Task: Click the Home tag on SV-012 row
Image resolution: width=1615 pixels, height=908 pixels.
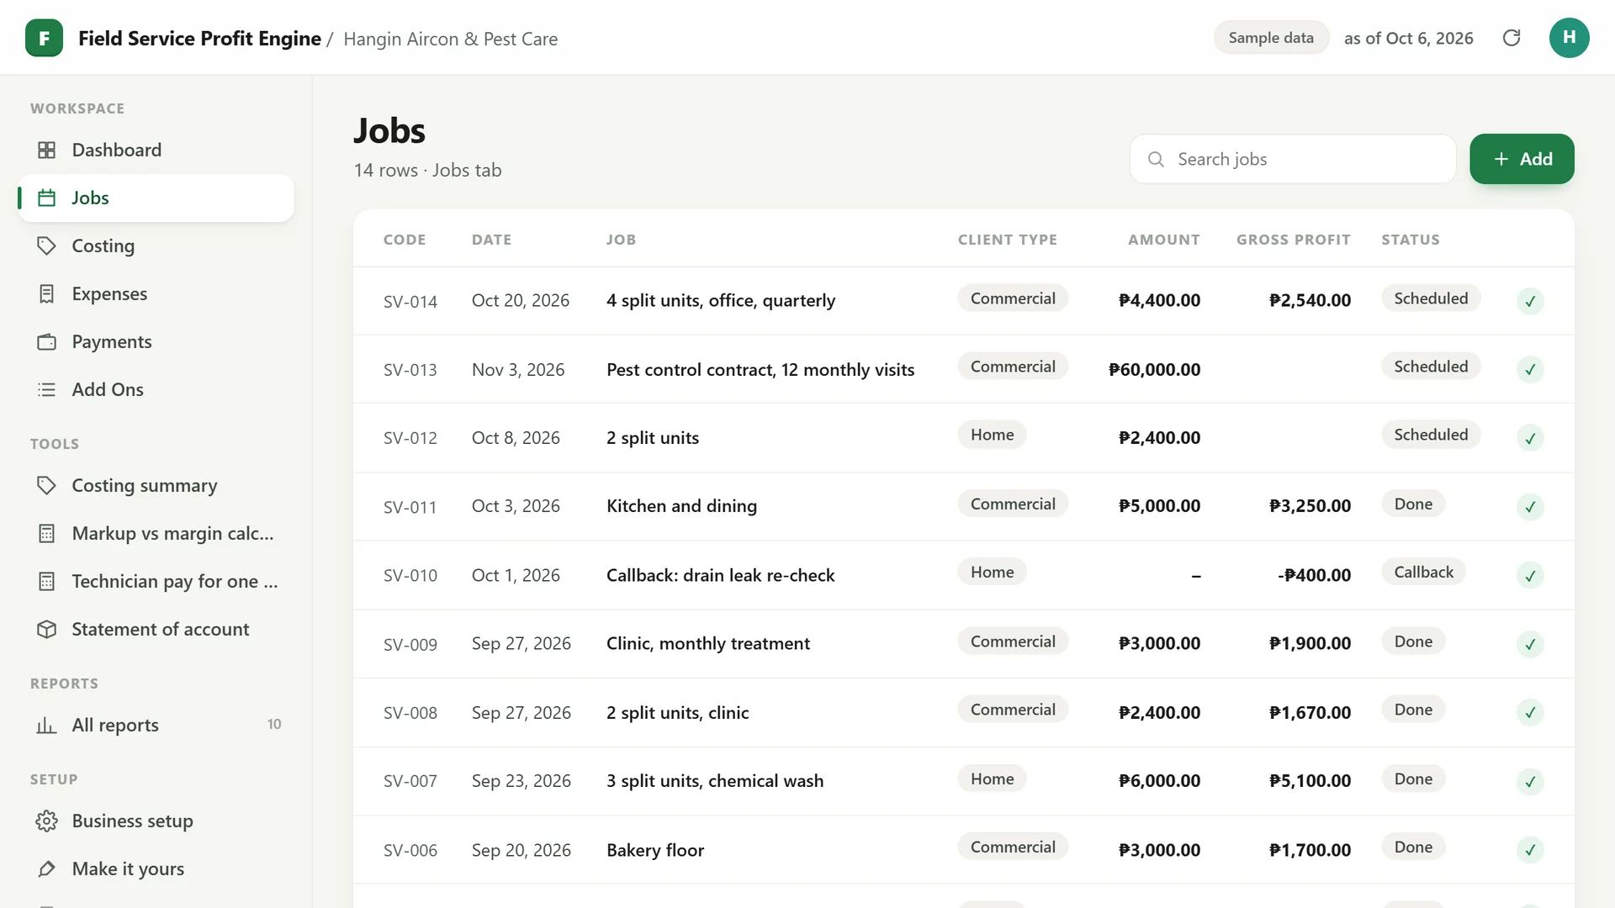Action: 992,435
